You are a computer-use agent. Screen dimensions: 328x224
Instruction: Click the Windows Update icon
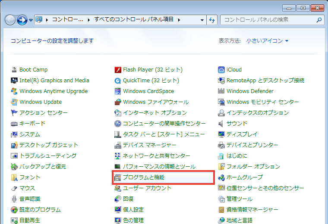(x=14, y=102)
